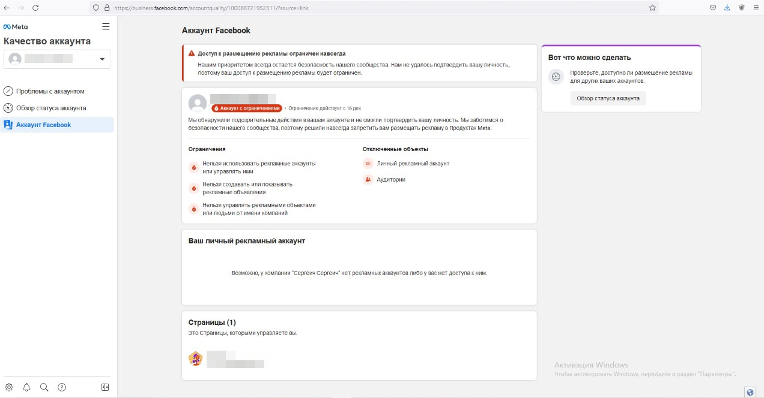The image size is (764, 398).
Task: Open Firefox application menu button
Action: (x=756, y=8)
